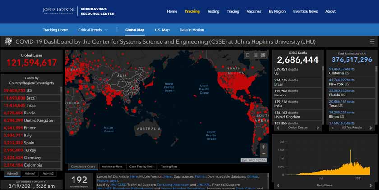Open the Tracing nav item
This screenshot has height=190, width=379.
click(x=233, y=11)
